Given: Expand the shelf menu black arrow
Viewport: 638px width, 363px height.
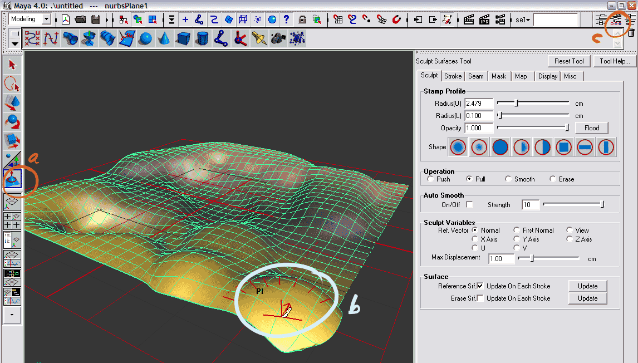Looking at the screenshot, I should [14, 44].
